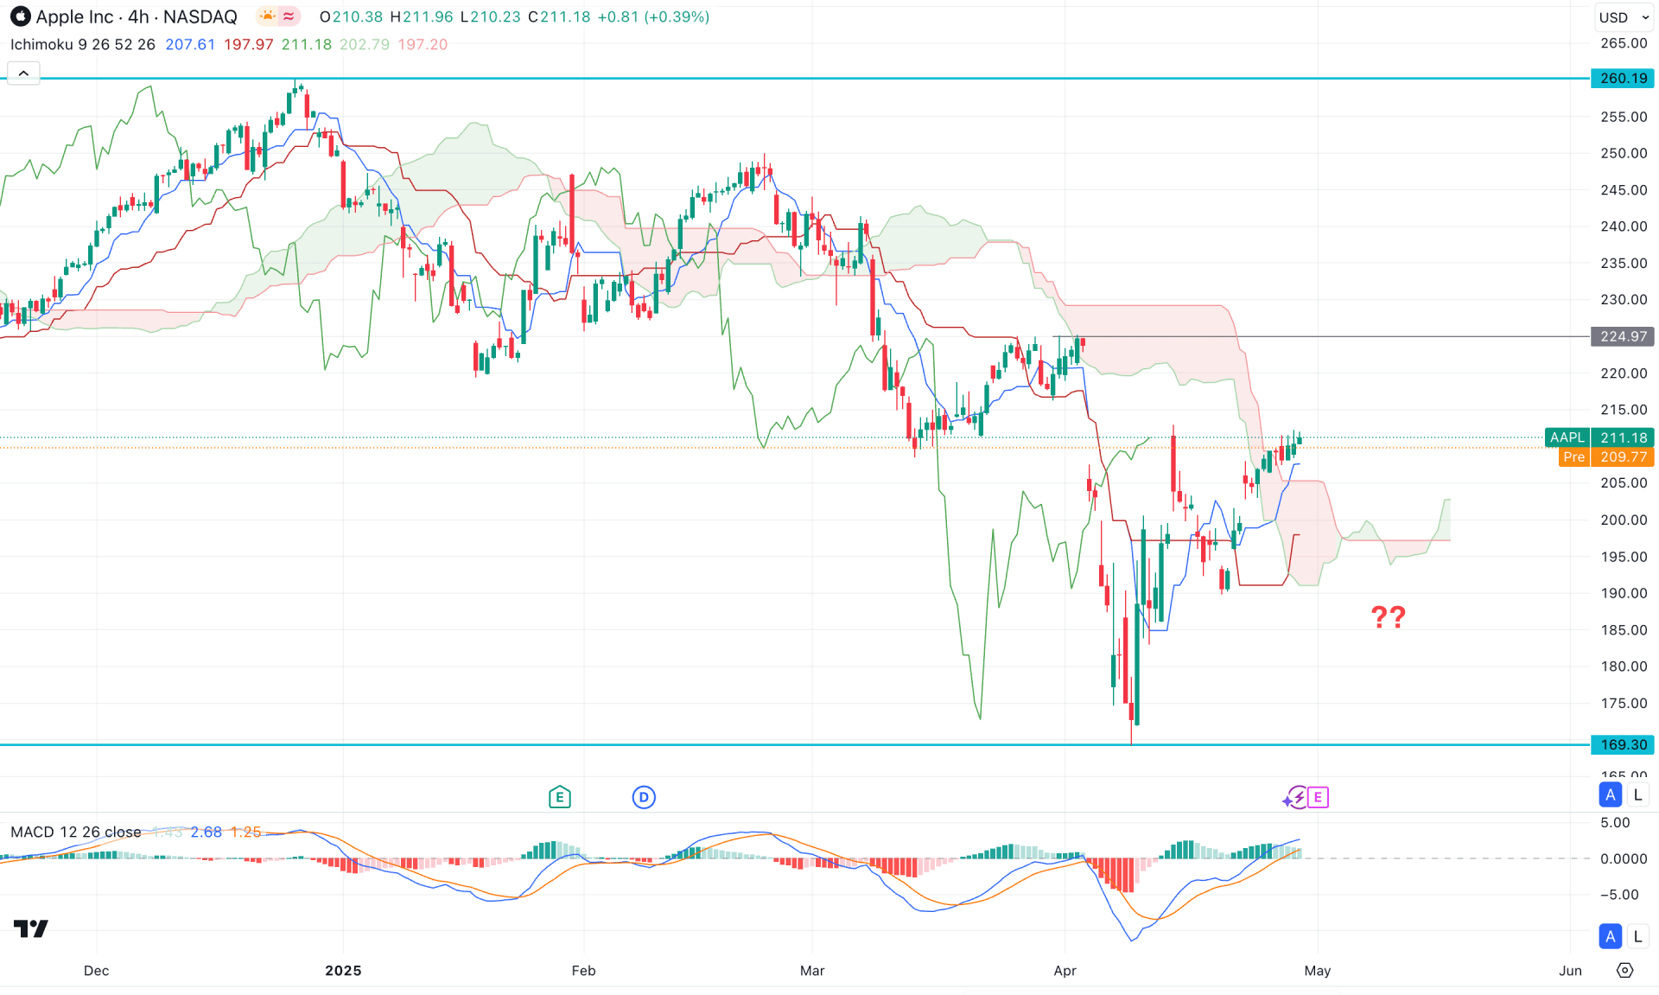Select the horizontal line at 260.19
Screen dimensions: 1659x995
pos(795,79)
